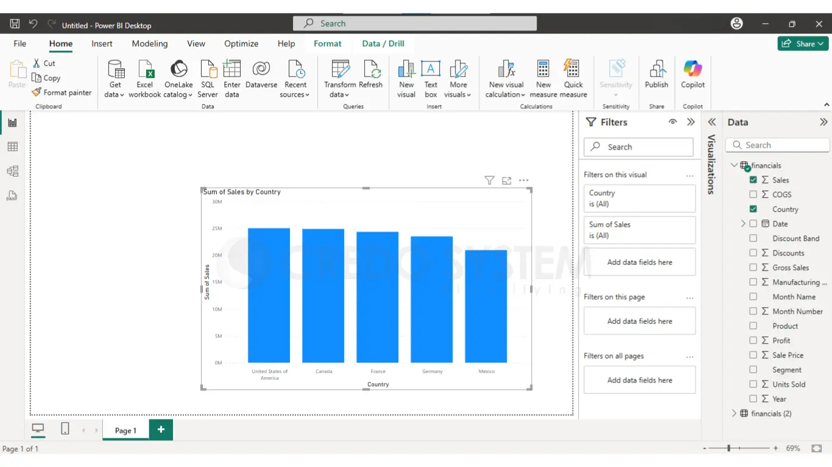Switch to Report view in left sidebar

tap(12, 123)
